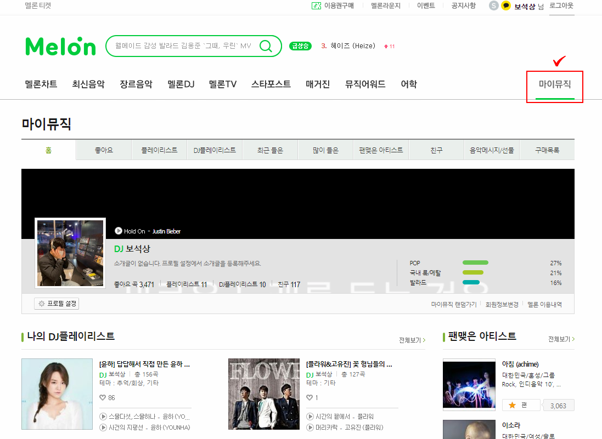Image resolution: width=602 pixels, height=439 pixels.
Task: Open the 멜론DJ menu
Action: coord(181,84)
